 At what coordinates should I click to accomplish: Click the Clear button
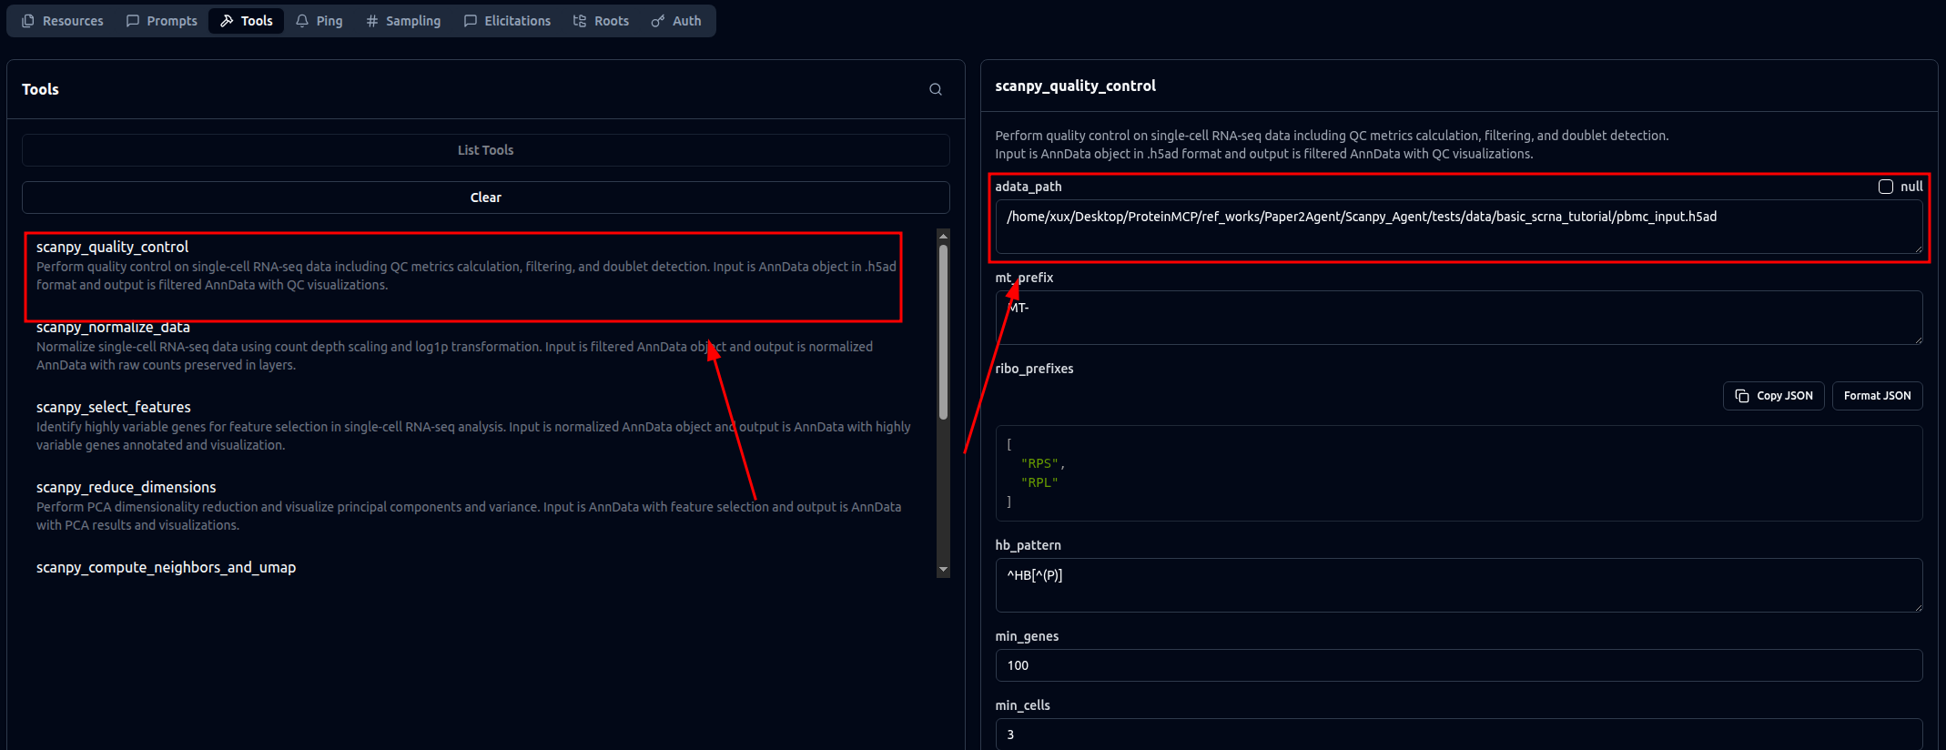tap(486, 198)
